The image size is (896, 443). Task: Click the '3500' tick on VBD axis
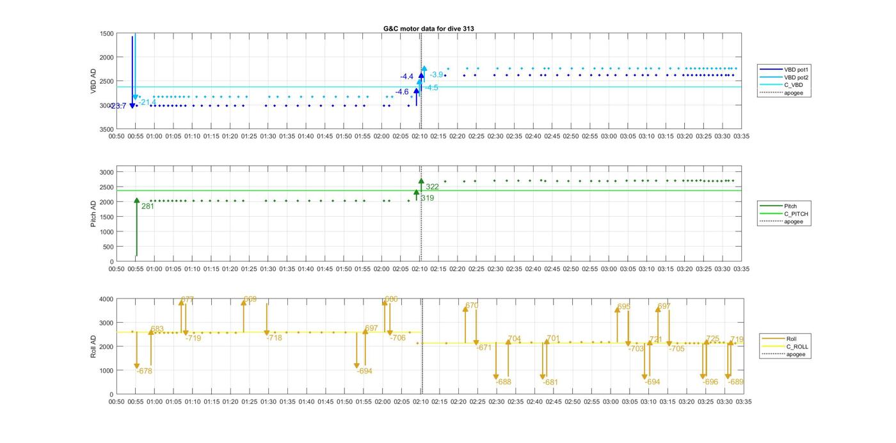[x=106, y=129]
